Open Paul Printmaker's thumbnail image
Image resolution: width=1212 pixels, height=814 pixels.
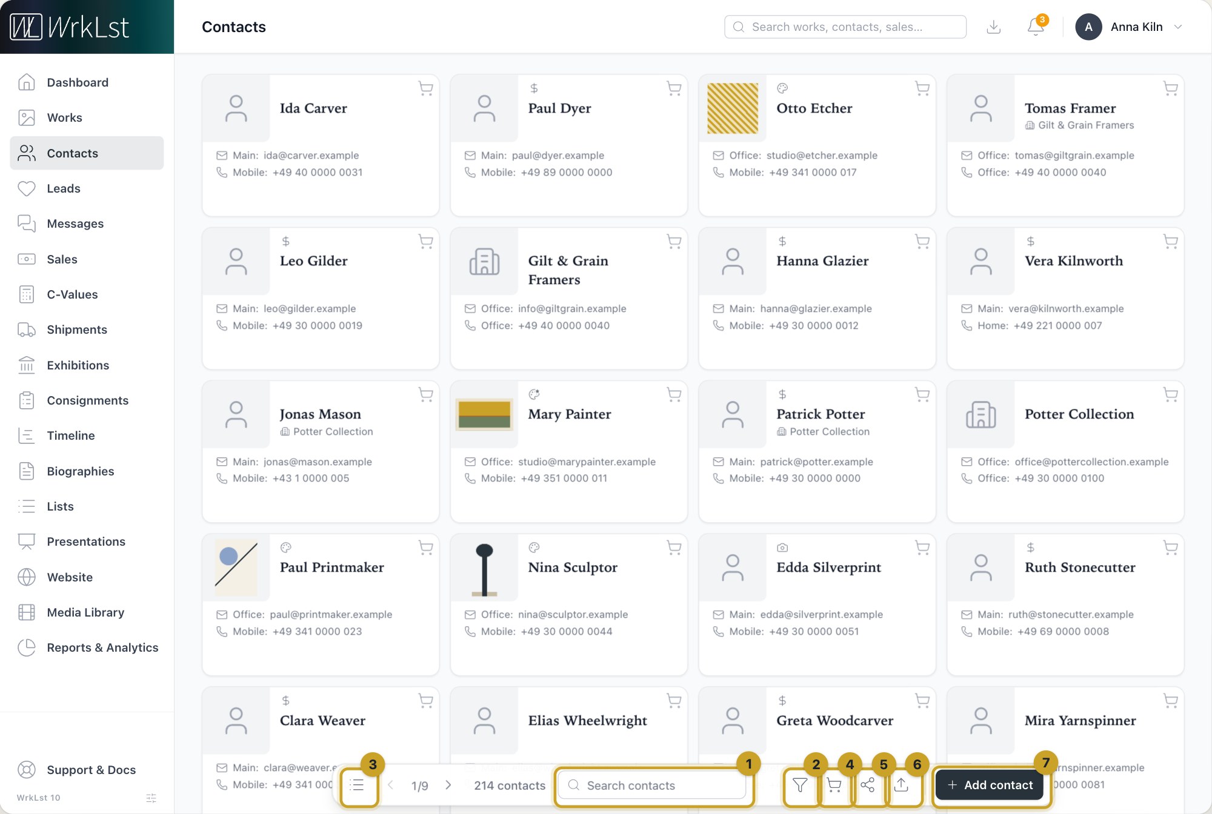pos(236,568)
